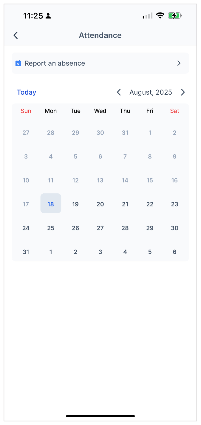Viewport: 201px width, 425px height.
Task: Choose Friday August 22
Action: 150,204
